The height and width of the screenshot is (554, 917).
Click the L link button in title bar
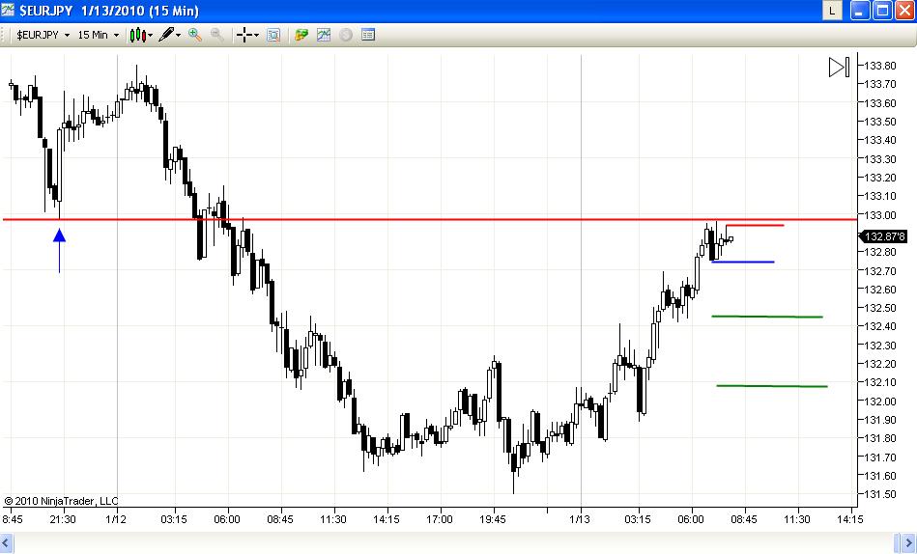point(832,11)
